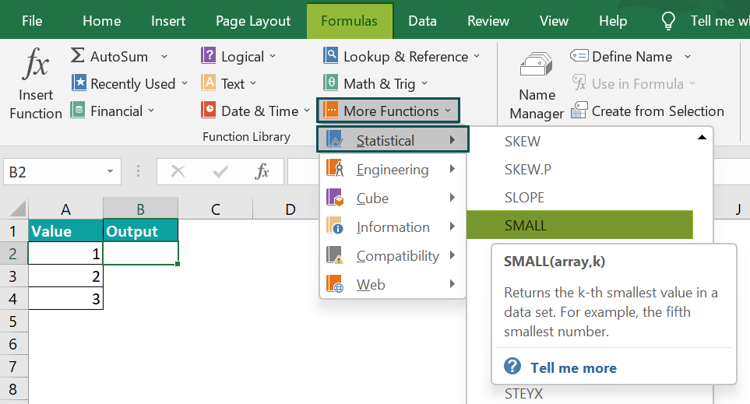
Task: Click the Insert Function fx icon
Action: [35, 64]
